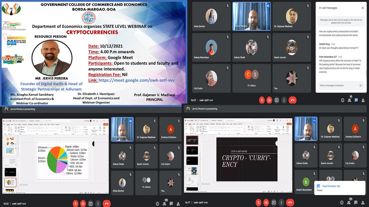Click three-dot icon on Jervis Pereira's video tile
The image size is (369, 207).
pyautogui.click(x=315, y=121)
